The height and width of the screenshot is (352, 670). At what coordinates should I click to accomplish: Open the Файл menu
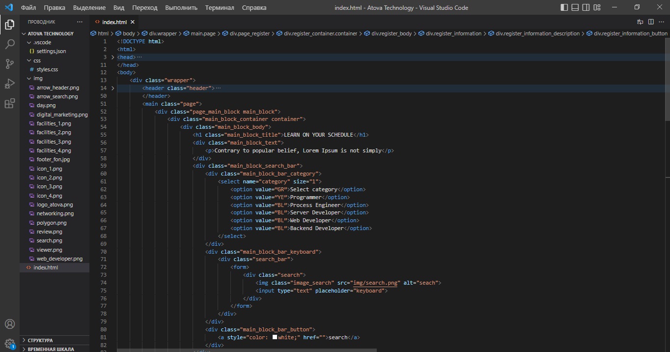pos(28,8)
